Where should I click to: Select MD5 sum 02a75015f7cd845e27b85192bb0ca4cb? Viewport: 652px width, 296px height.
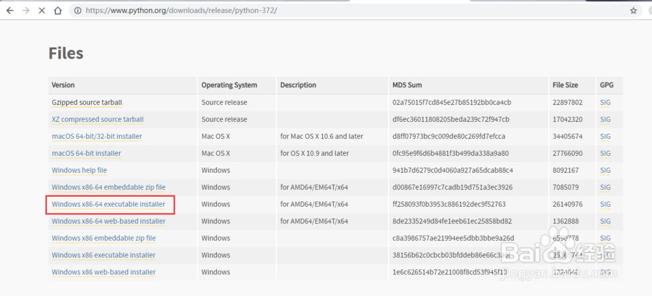[452, 102]
